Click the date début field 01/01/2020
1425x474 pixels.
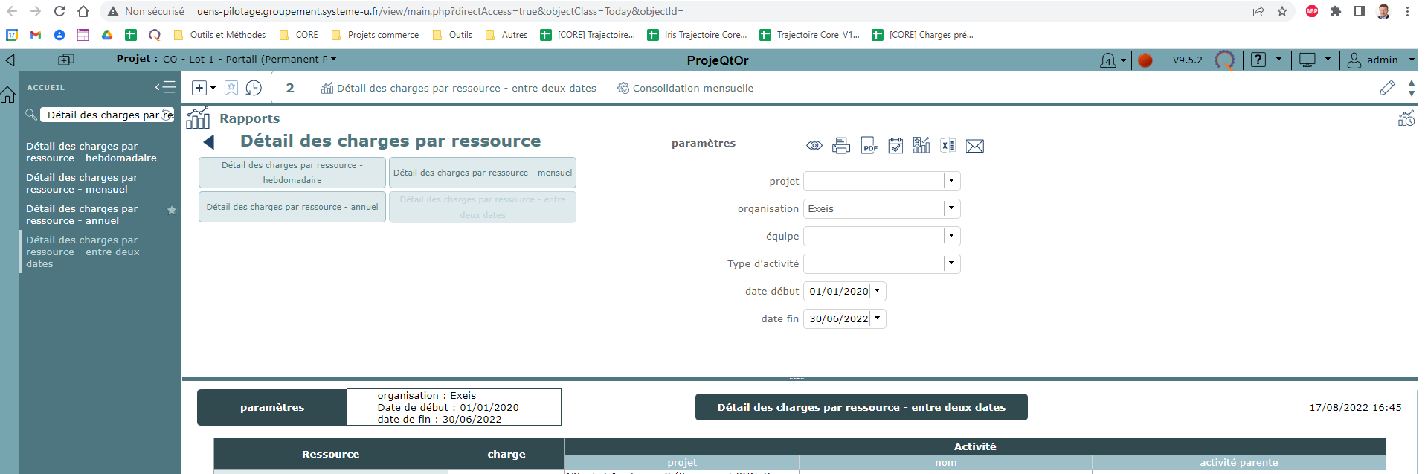tap(837, 291)
